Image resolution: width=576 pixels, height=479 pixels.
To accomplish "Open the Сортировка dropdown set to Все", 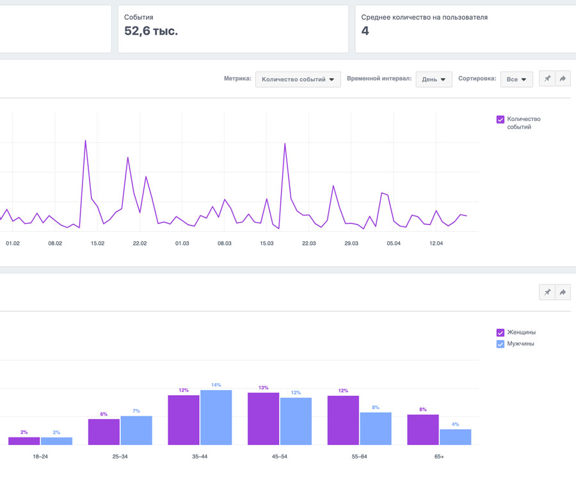I will [516, 79].
